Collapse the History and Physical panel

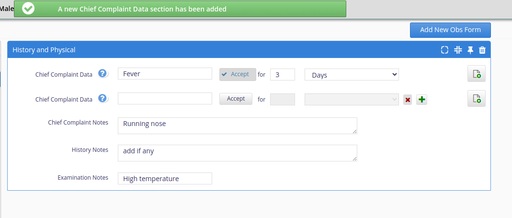tap(458, 50)
